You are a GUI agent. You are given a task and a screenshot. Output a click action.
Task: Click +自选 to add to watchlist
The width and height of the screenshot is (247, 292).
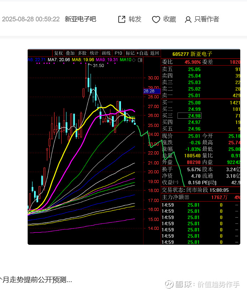[x=142, y=53]
